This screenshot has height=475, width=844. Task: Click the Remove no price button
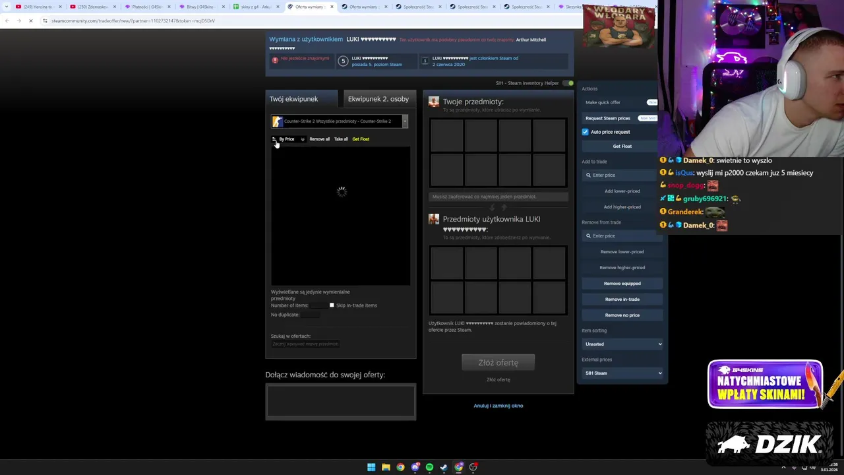pyautogui.click(x=622, y=315)
